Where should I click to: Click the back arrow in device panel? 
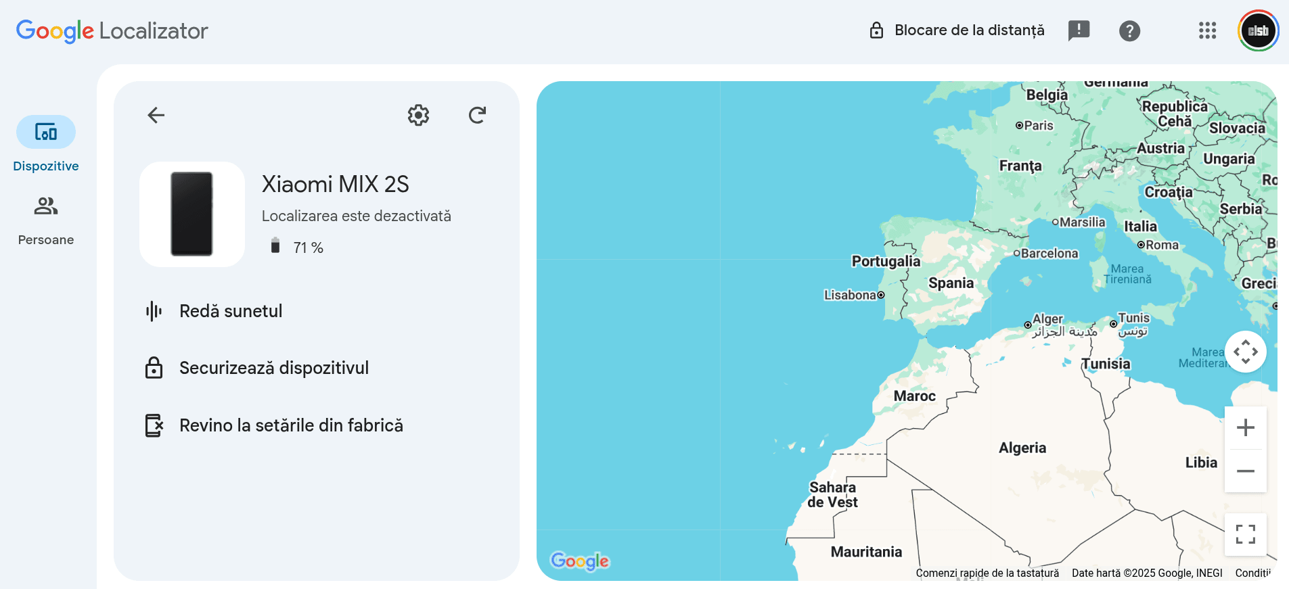tap(156, 115)
